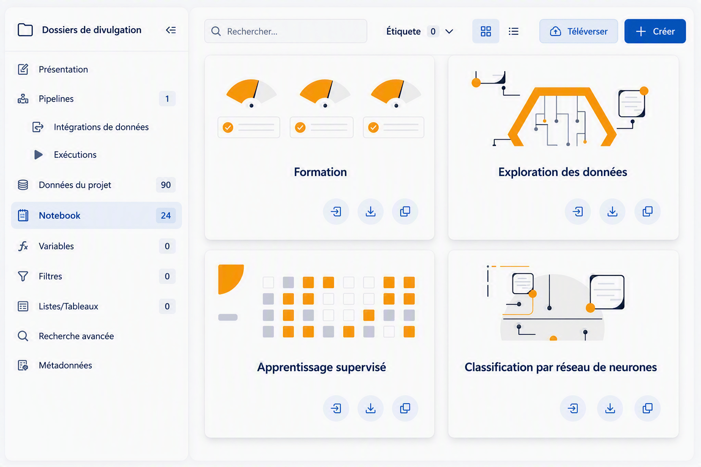Open the Variables section

pos(96,246)
